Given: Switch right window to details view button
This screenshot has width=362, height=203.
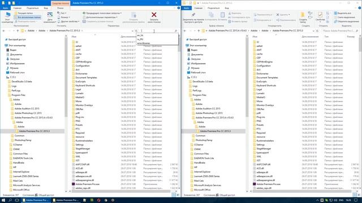Looking at the screenshot, I should point(355,195).
